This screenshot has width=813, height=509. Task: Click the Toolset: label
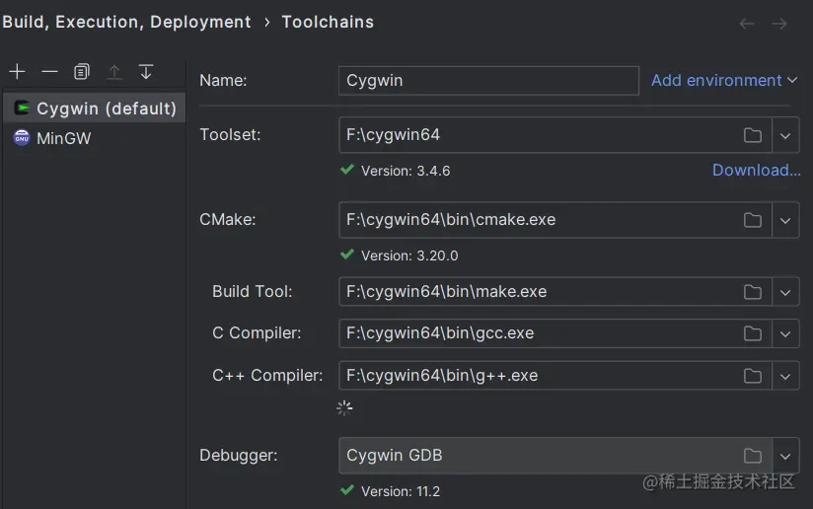(x=230, y=135)
